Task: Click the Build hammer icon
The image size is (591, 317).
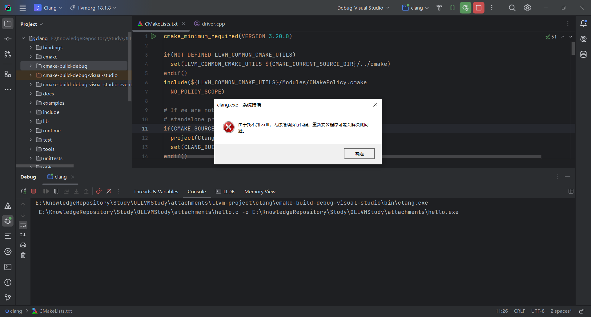Action: coord(439,8)
